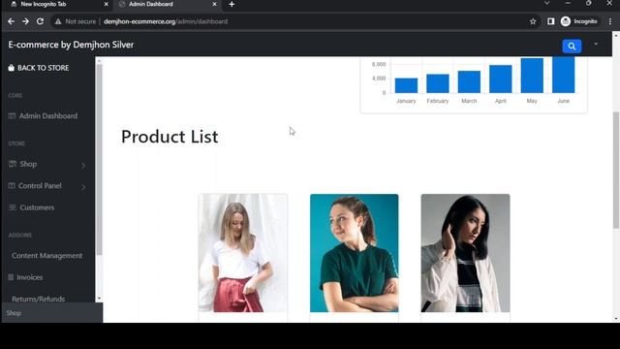This screenshot has width=620, height=349.
Task: Click the Shop footer label at sidebar bottom
Action: coord(14,313)
